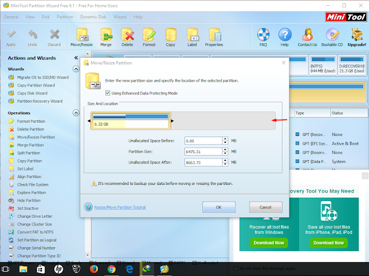Click the Apply checkmark icon
Image resolution: width=369 pixels, height=276 pixels.
coord(12,35)
